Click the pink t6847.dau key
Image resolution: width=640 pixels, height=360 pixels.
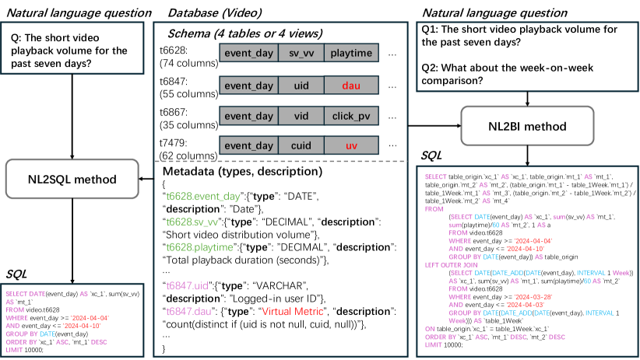coord(189,311)
